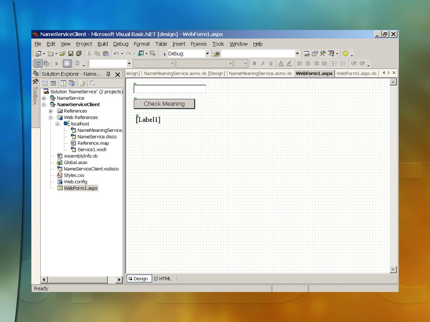Switch to the NameMeaningService.asmx.vb [Design] tab
The image size is (430, 322).
184,73
